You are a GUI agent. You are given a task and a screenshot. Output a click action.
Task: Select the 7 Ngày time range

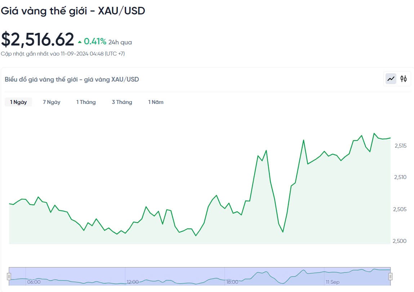click(52, 102)
